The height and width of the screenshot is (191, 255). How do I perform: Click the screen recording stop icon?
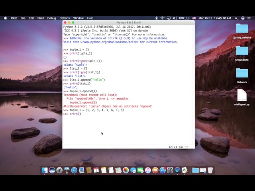click(157, 18)
